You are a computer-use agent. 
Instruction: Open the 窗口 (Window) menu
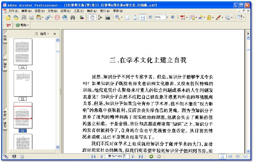point(105,11)
